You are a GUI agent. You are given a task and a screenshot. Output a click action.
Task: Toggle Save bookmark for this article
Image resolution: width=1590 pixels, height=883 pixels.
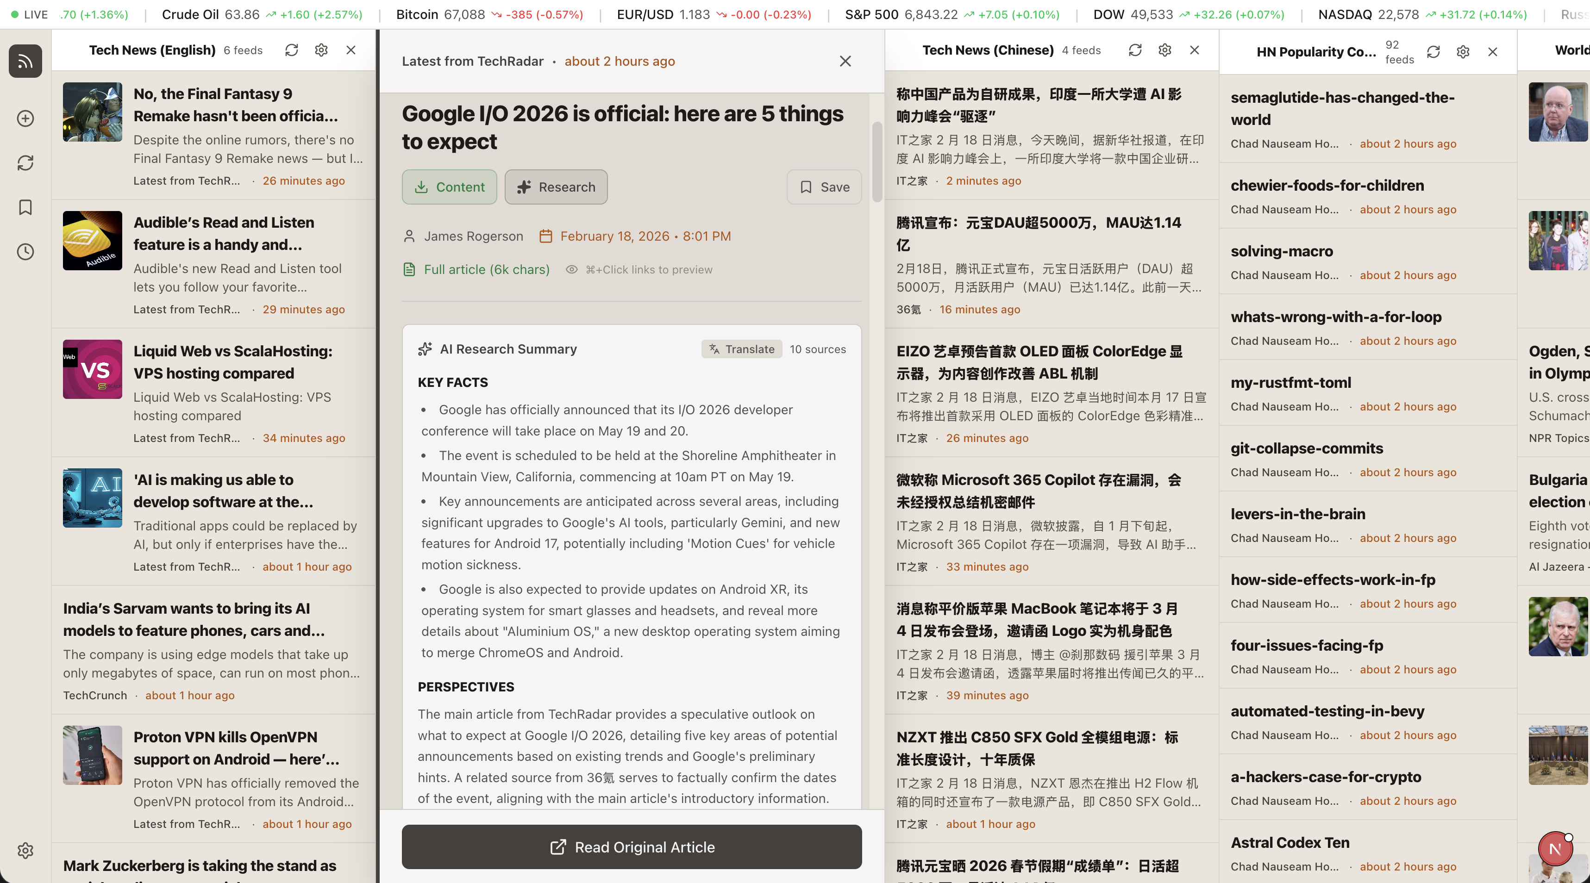click(824, 187)
